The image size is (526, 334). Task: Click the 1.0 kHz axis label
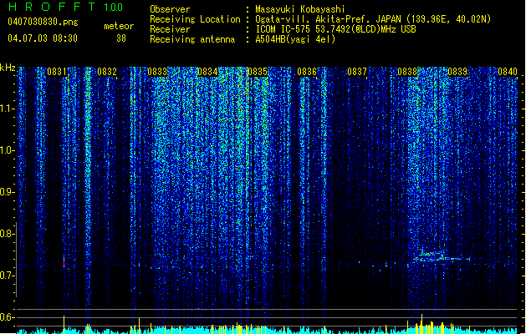(x=8, y=150)
